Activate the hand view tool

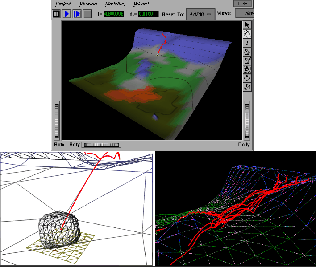[x=247, y=34]
